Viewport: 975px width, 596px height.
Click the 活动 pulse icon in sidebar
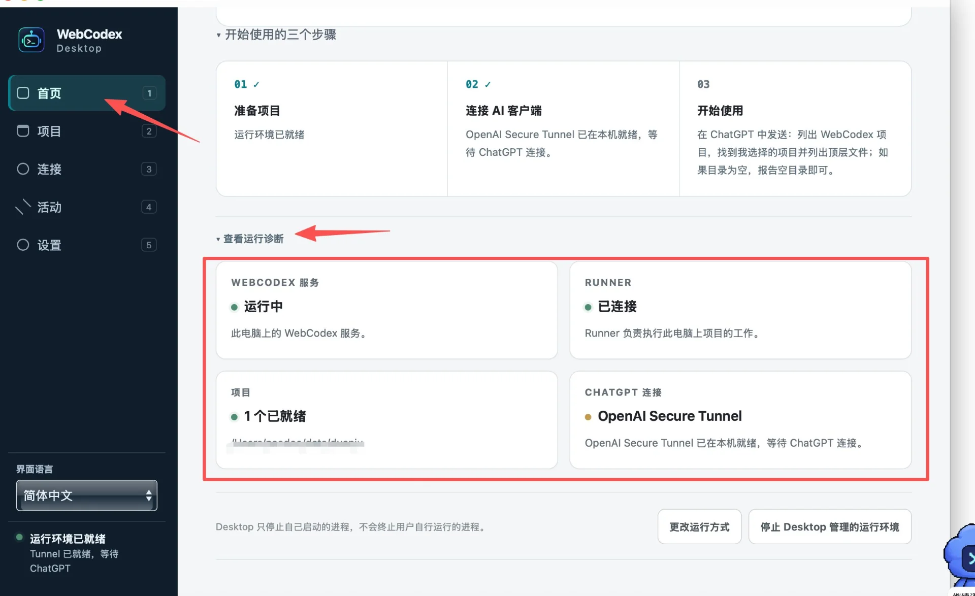point(23,207)
